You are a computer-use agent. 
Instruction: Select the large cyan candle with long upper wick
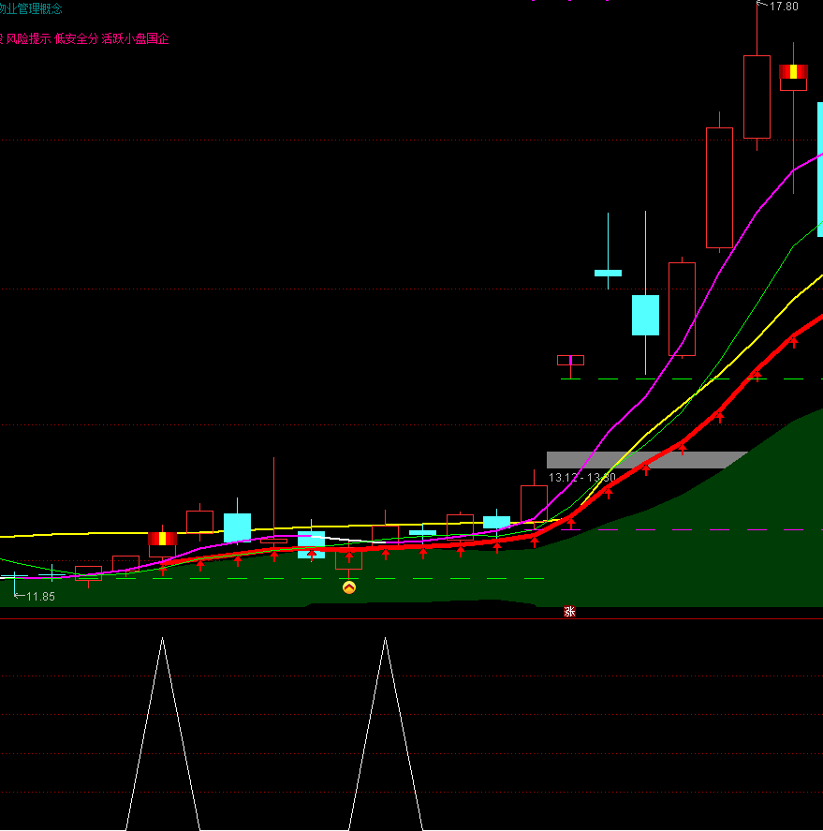pos(645,315)
